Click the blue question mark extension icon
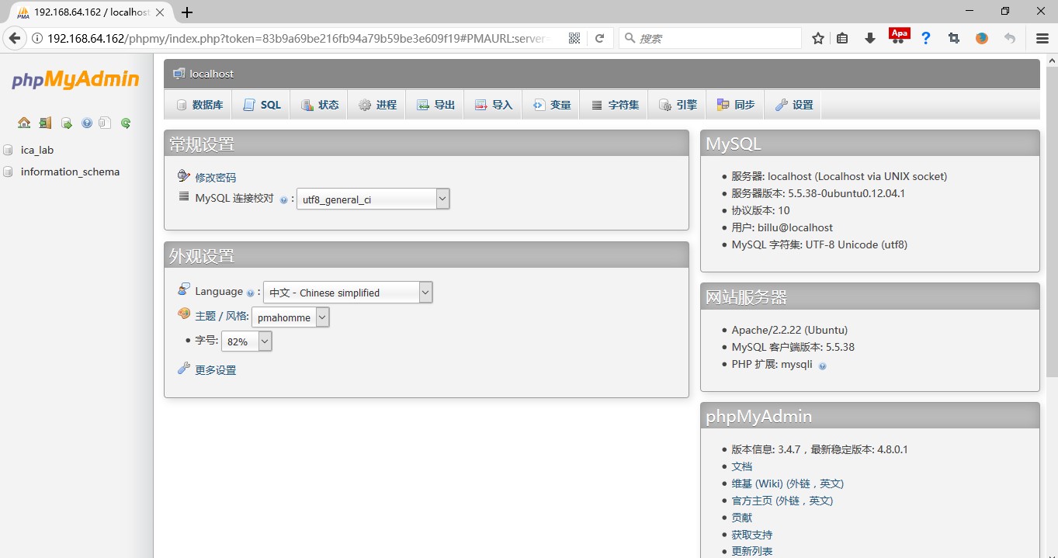This screenshot has width=1058, height=558. (x=926, y=38)
